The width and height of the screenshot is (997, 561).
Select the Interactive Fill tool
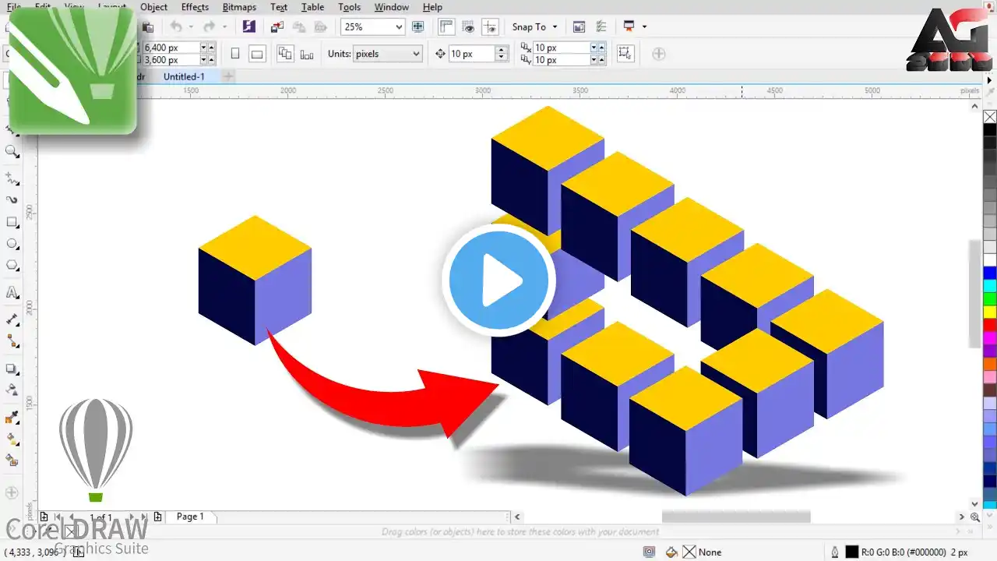(x=12, y=439)
